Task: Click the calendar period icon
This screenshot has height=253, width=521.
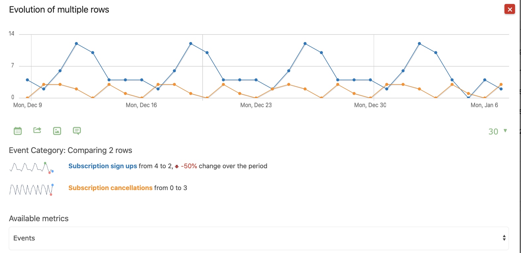Action: tap(18, 131)
